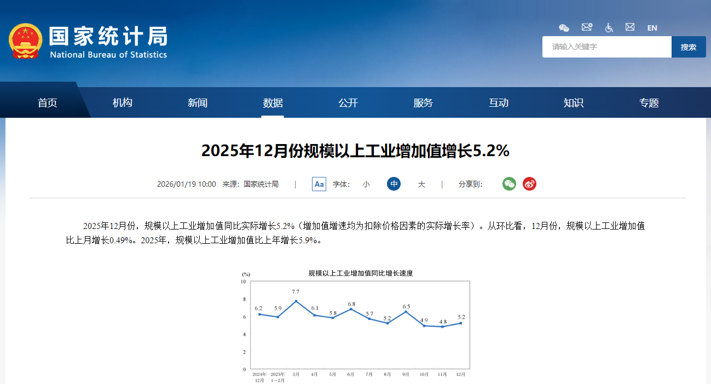Open the 专题 navigation menu
The height and width of the screenshot is (384, 711).
(x=649, y=102)
